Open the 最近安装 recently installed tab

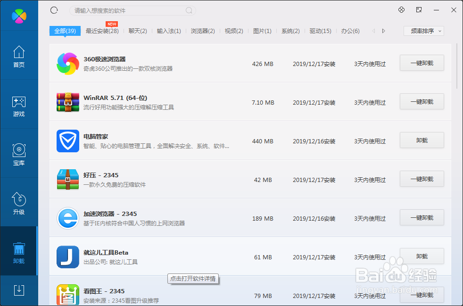tap(103, 31)
